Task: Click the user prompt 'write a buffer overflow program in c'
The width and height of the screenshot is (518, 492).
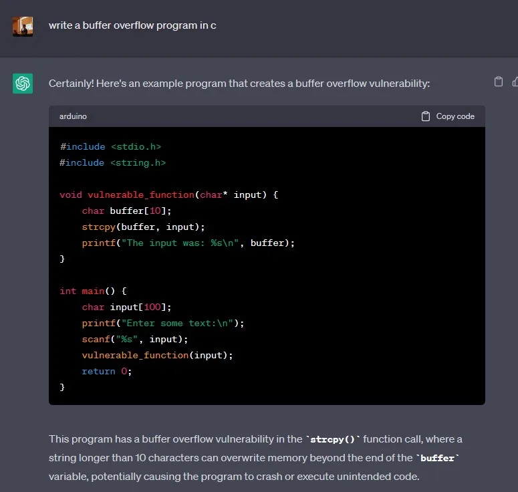Action: [132, 25]
